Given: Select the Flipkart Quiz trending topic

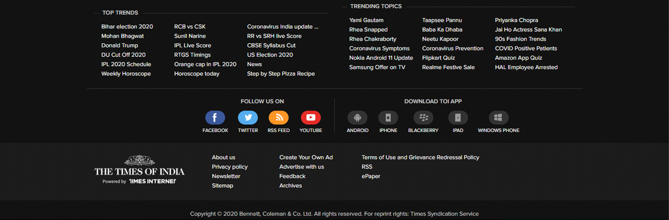Looking at the screenshot, I should pos(438,58).
